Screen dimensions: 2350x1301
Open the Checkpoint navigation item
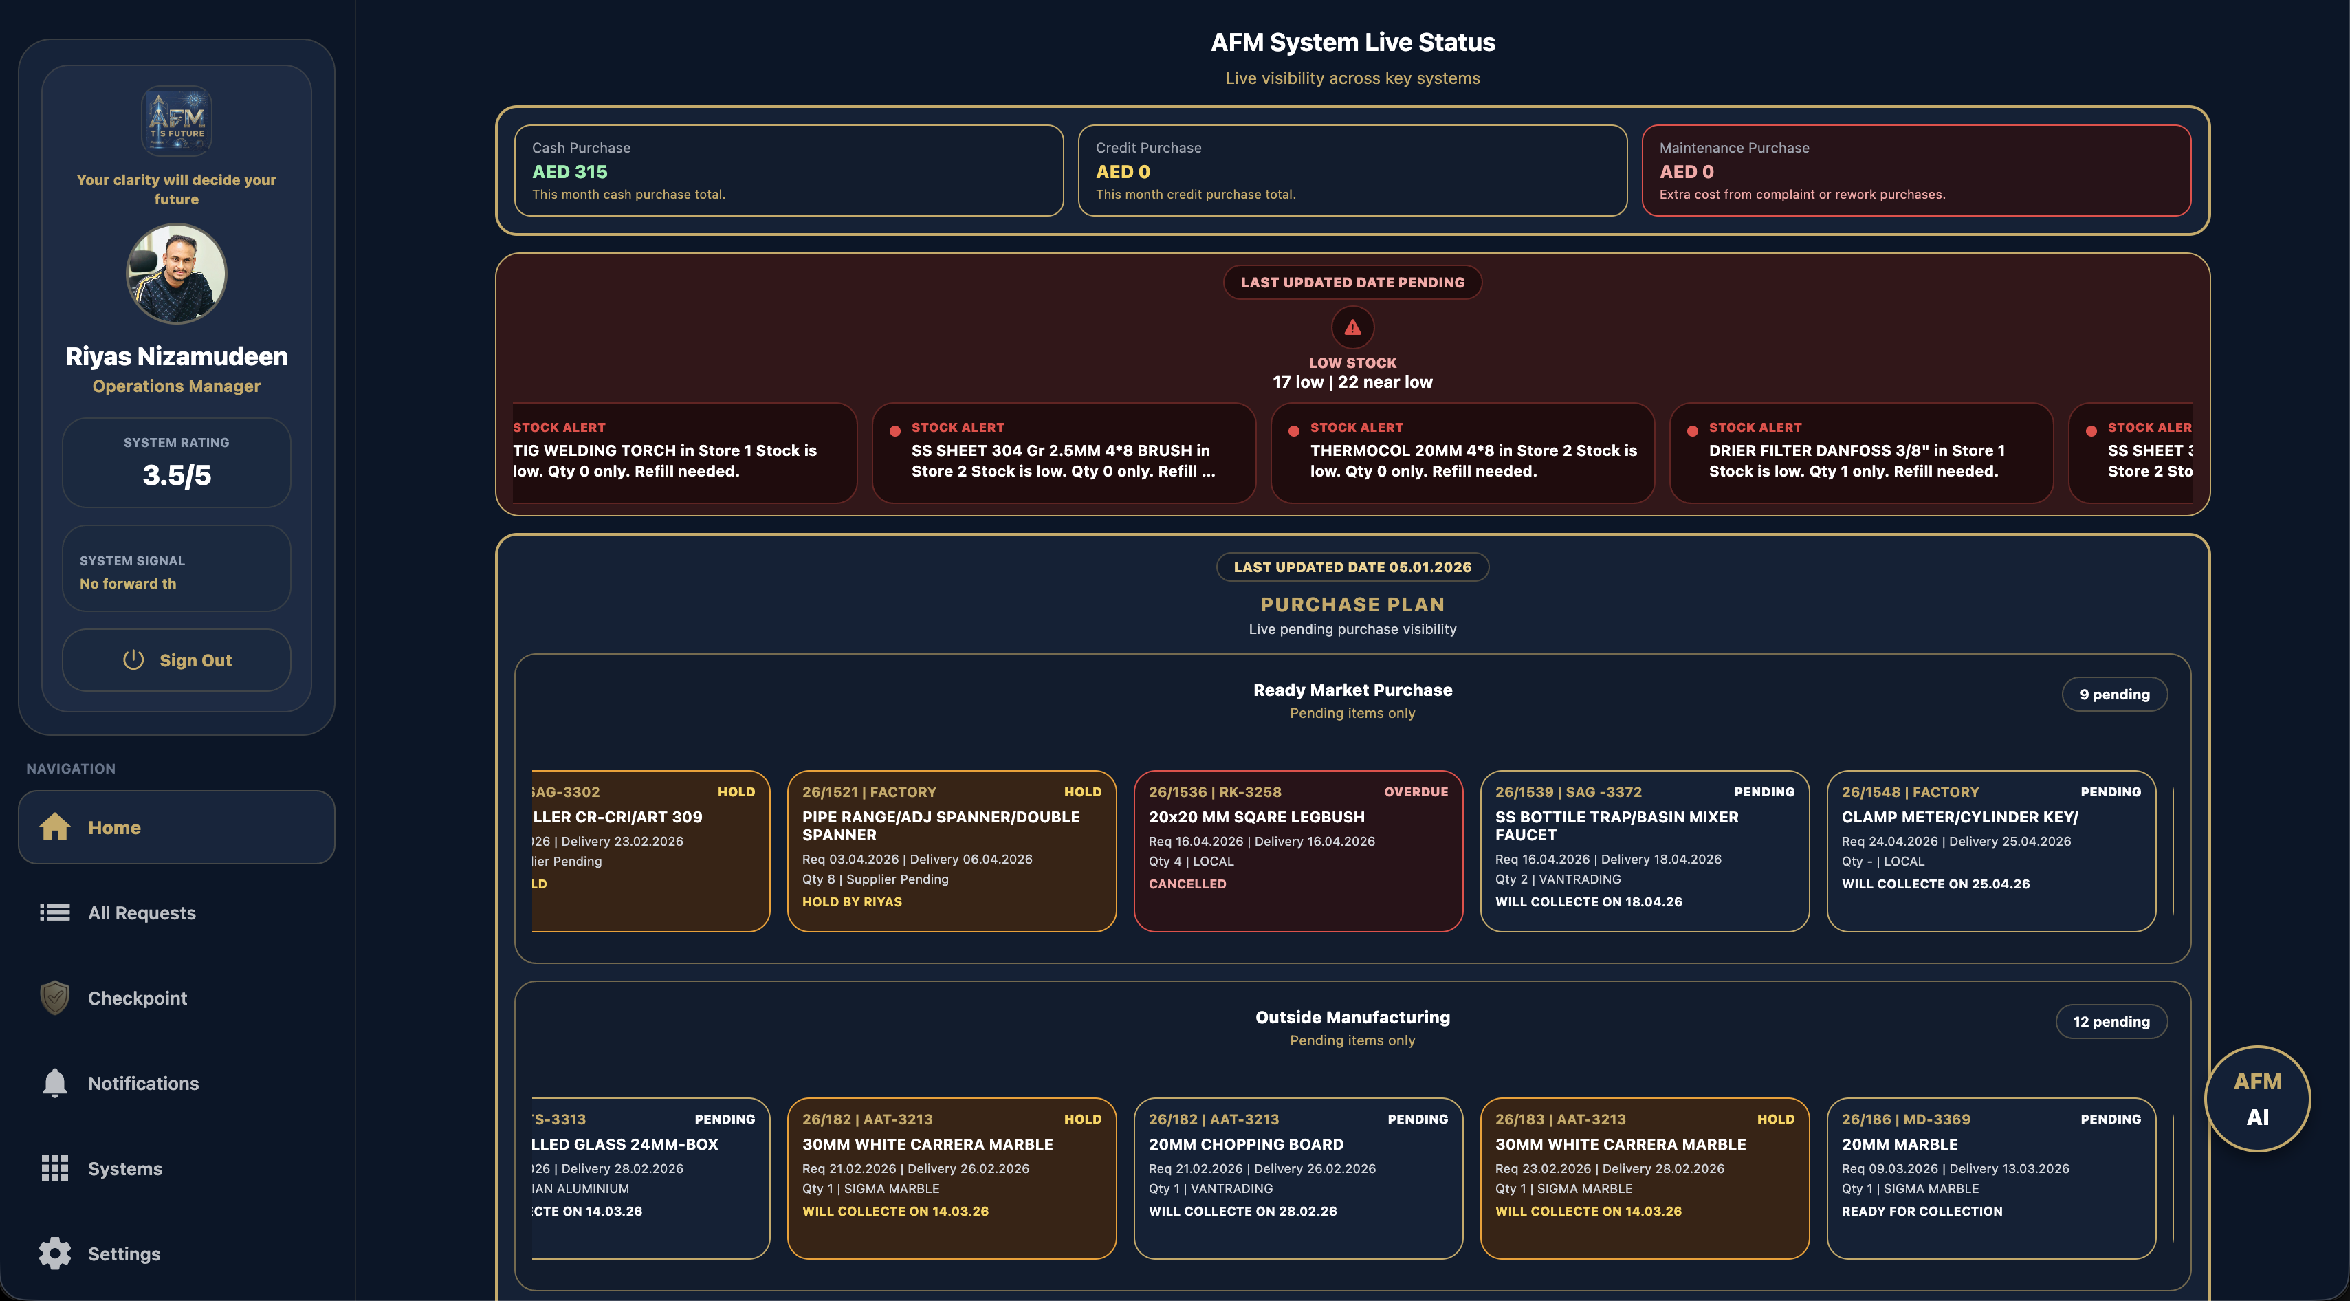(176, 997)
